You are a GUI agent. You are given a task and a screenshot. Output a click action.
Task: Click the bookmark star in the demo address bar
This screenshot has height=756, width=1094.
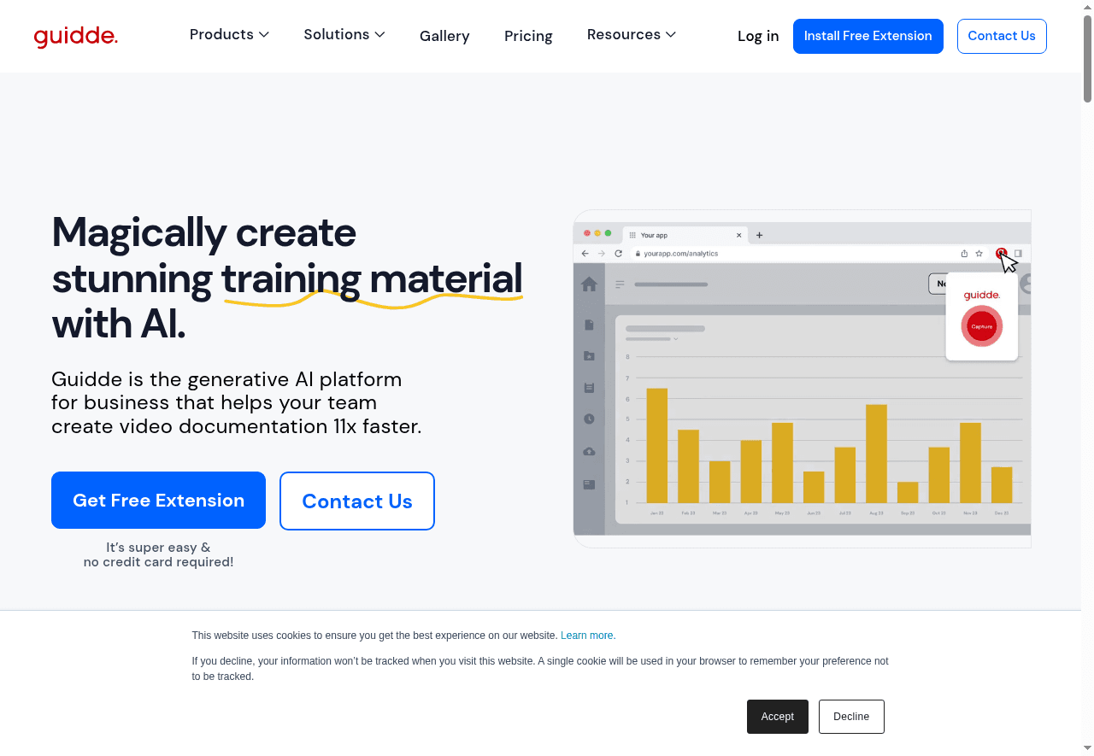(x=979, y=254)
